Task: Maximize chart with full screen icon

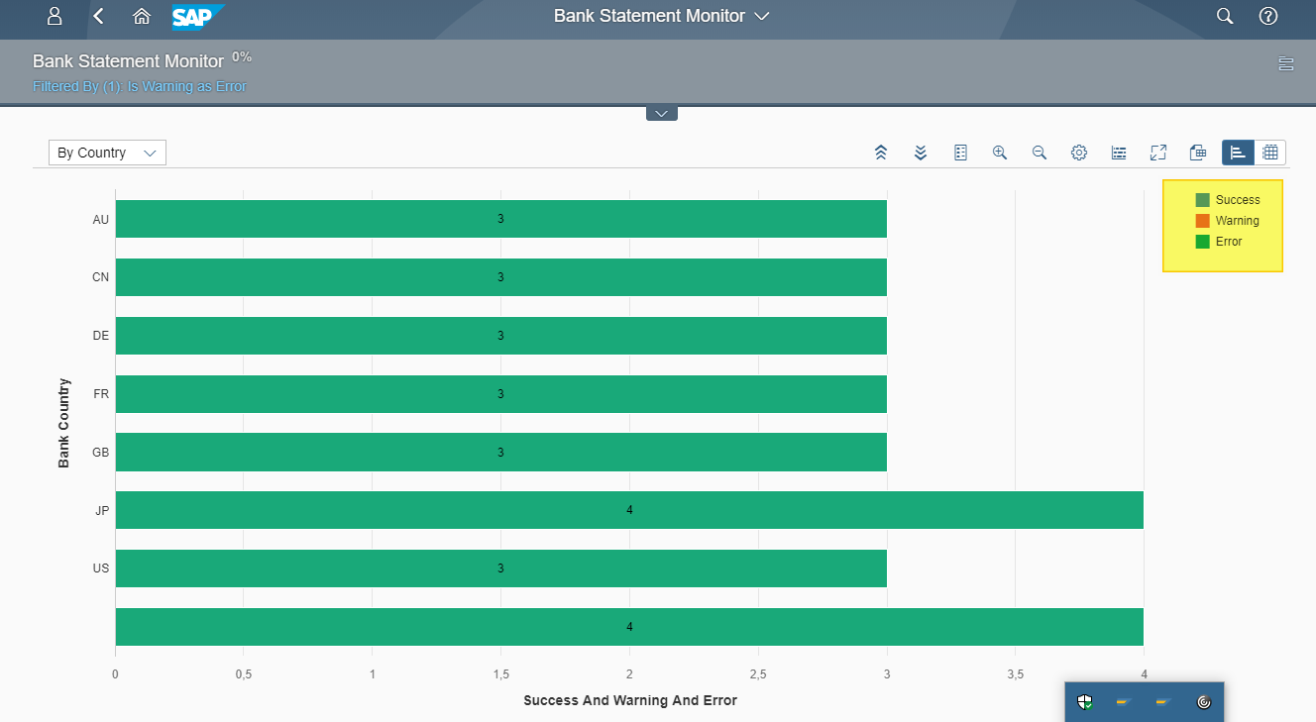Action: (x=1158, y=153)
